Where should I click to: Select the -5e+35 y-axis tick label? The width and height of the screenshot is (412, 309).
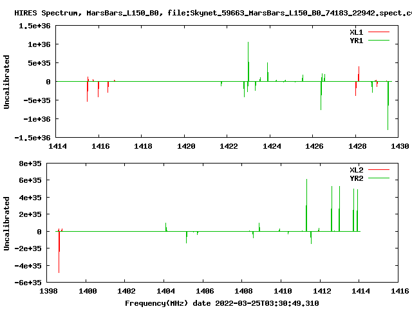click(x=37, y=100)
